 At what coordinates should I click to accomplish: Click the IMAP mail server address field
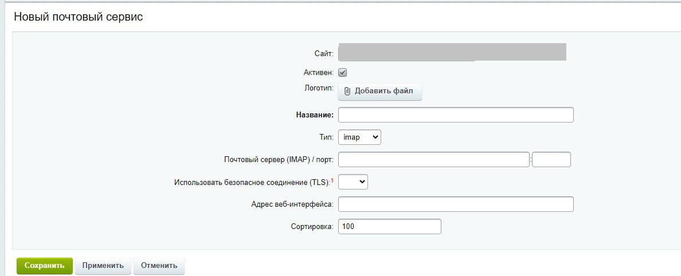point(434,159)
